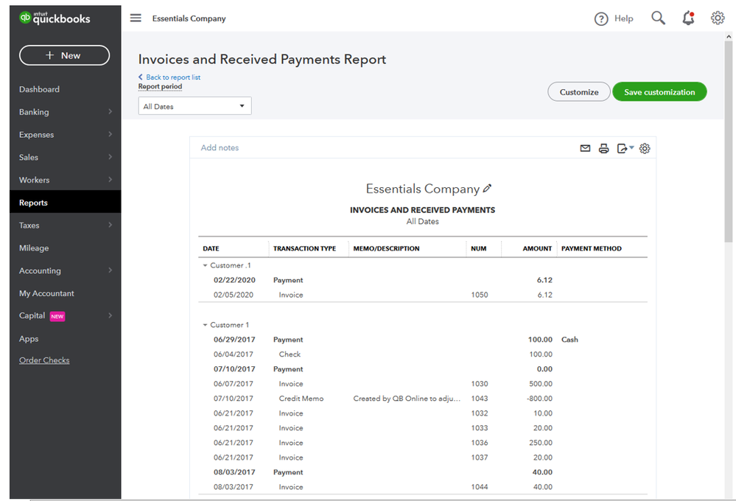736x501 pixels.
Task: Click Add notes field
Action: click(x=220, y=147)
